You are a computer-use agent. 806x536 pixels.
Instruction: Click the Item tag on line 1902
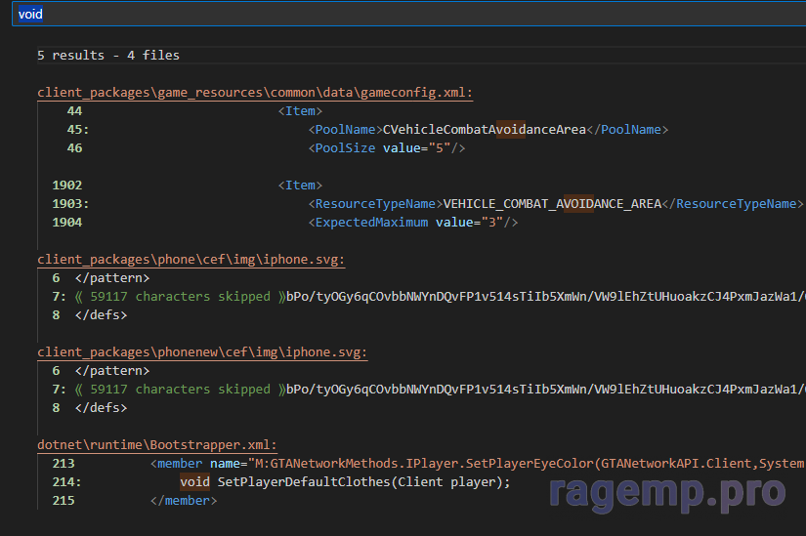[300, 186]
